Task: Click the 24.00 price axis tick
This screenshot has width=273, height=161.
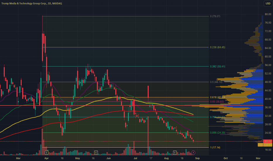Action: (x=268, y=133)
